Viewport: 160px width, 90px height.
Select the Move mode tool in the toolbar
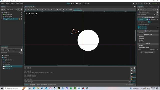(29, 9)
